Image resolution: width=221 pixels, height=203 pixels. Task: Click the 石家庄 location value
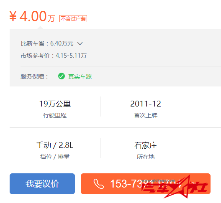click(146, 145)
